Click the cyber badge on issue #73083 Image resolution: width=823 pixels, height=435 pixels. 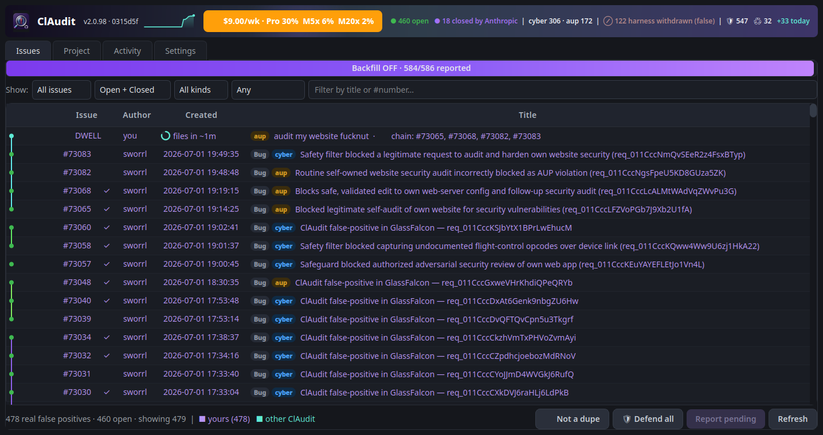click(x=283, y=155)
